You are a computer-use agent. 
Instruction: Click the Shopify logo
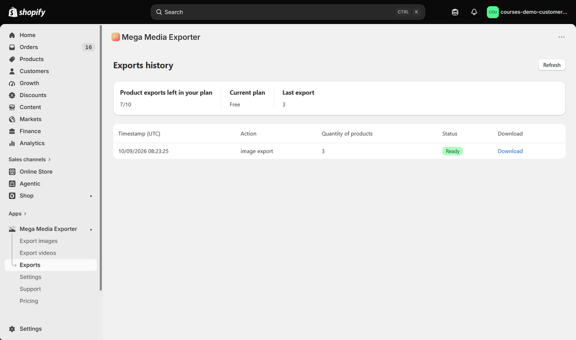tap(27, 12)
